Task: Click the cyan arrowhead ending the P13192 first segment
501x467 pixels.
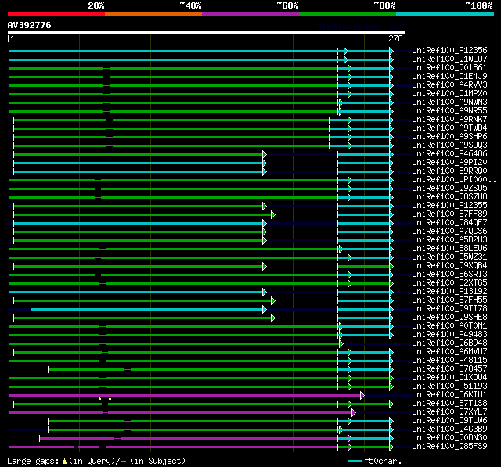Action: click(265, 292)
